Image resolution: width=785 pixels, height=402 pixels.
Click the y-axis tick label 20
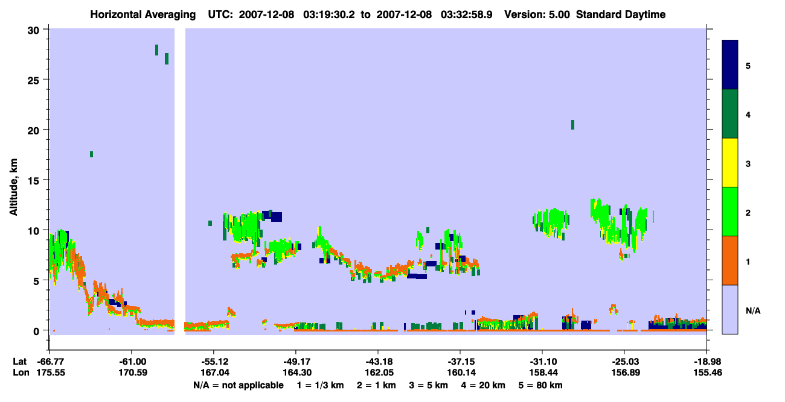point(35,130)
